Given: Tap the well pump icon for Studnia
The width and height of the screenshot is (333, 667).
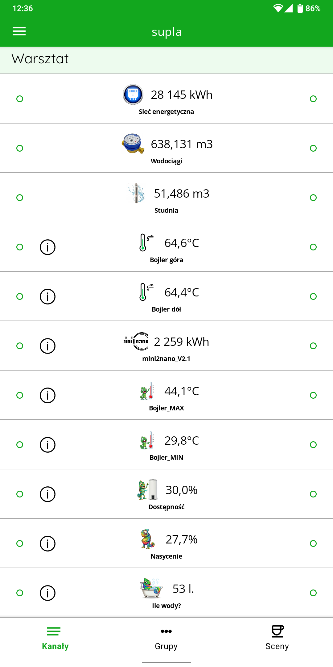Looking at the screenshot, I should (x=136, y=193).
